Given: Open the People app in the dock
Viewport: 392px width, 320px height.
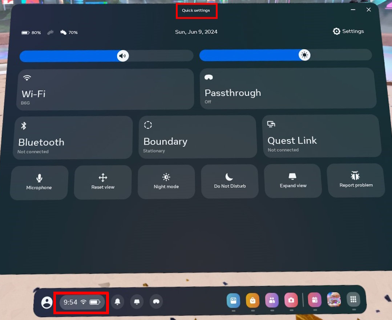Looking at the screenshot, I should point(272,300).
